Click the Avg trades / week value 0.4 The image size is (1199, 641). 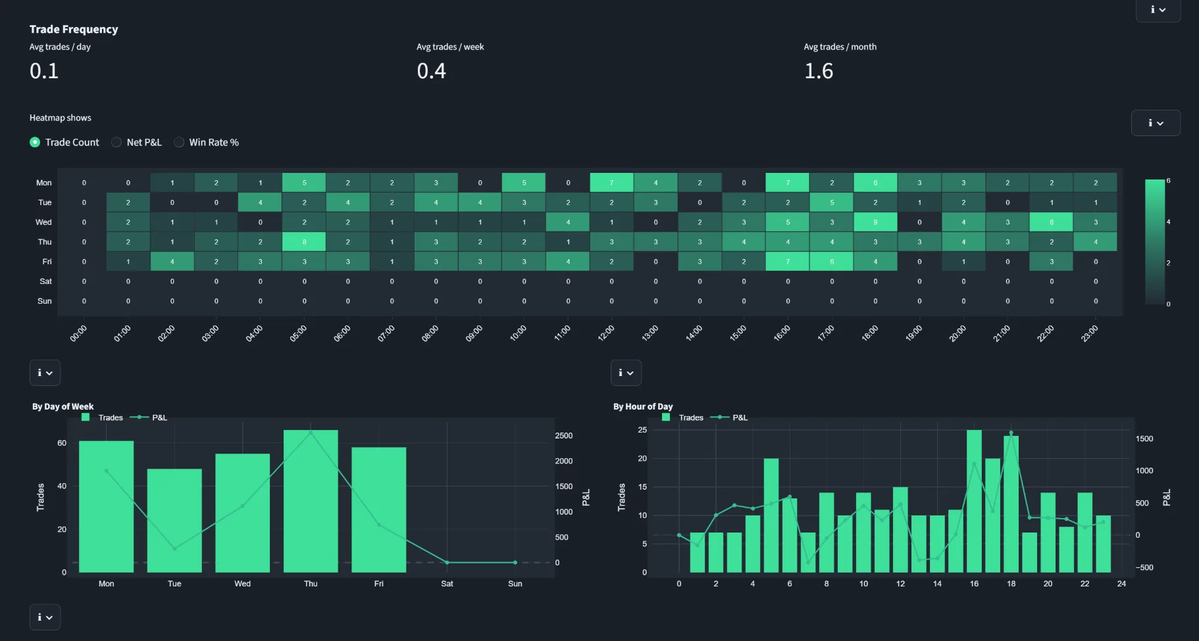tap(431, 70)
